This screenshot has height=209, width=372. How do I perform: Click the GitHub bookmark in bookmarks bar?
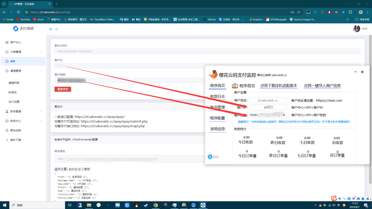pos(209,19)
